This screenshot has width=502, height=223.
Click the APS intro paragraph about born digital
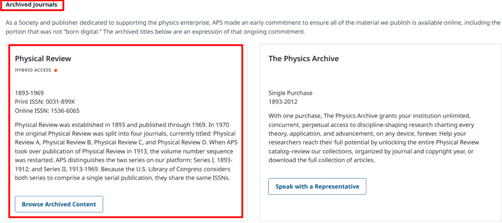[x=252, y=27]
